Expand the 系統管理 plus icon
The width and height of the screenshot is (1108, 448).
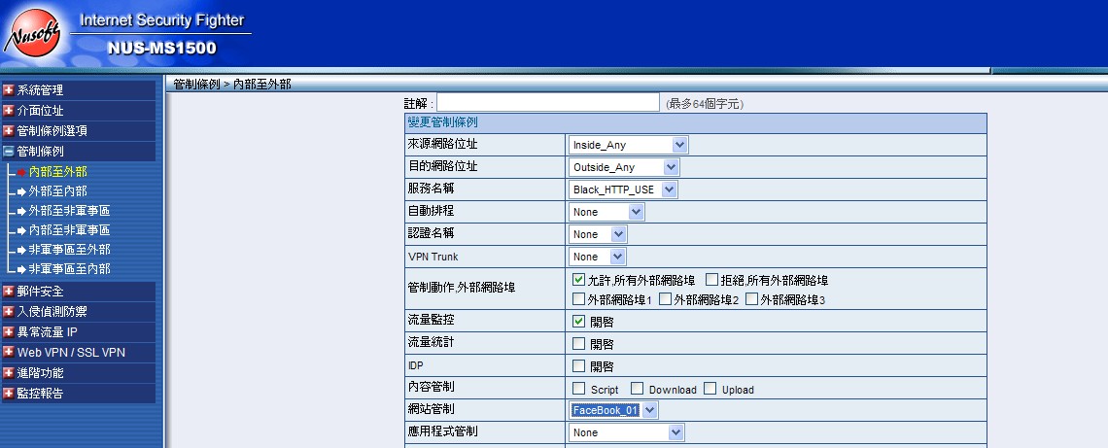tap(9, 89)
